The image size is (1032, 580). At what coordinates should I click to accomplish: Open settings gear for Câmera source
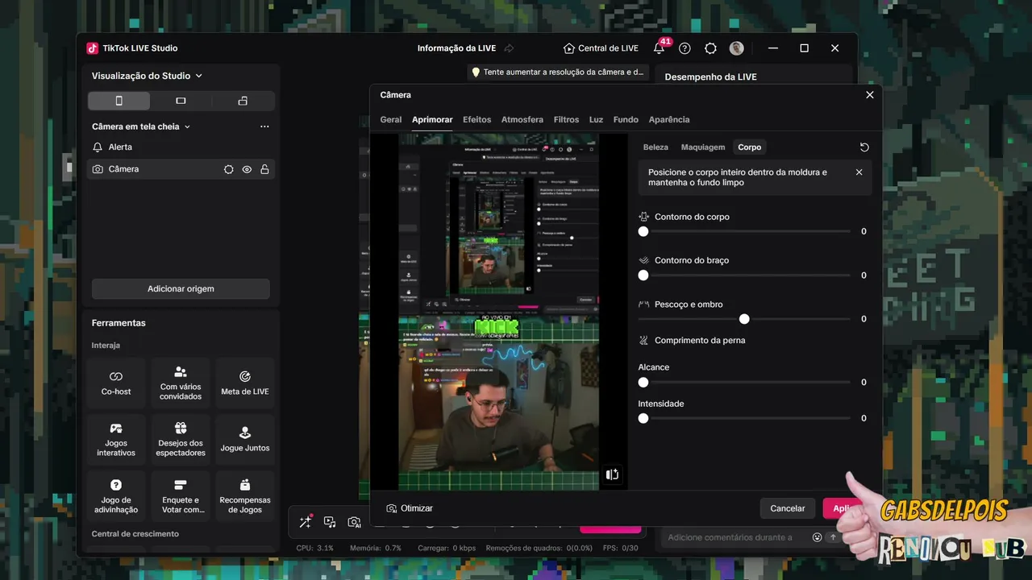click(229, 169)
